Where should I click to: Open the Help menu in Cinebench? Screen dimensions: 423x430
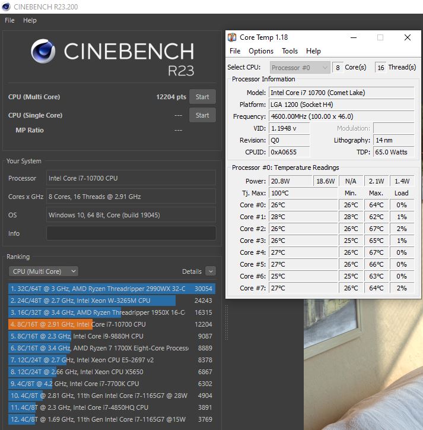pos(30,20)
